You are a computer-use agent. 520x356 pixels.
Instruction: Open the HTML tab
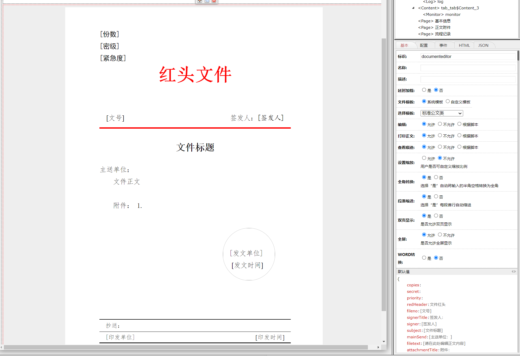pyautogui.click(x=464, y=45)
